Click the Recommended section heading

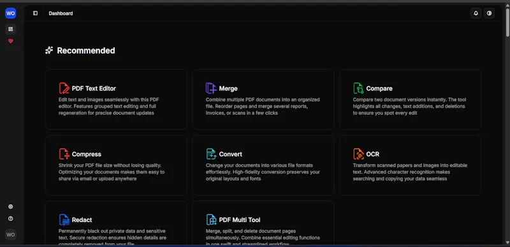(x=86, y=50)
